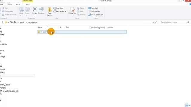Click Music in the address breadcrumb
The width and height of the screenshot is (191, 107).
pos(22,22)
